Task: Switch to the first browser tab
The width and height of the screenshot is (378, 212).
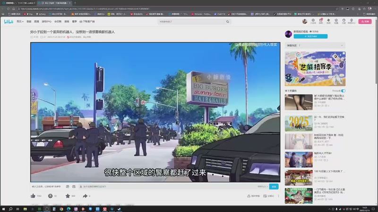Action: 19,3
